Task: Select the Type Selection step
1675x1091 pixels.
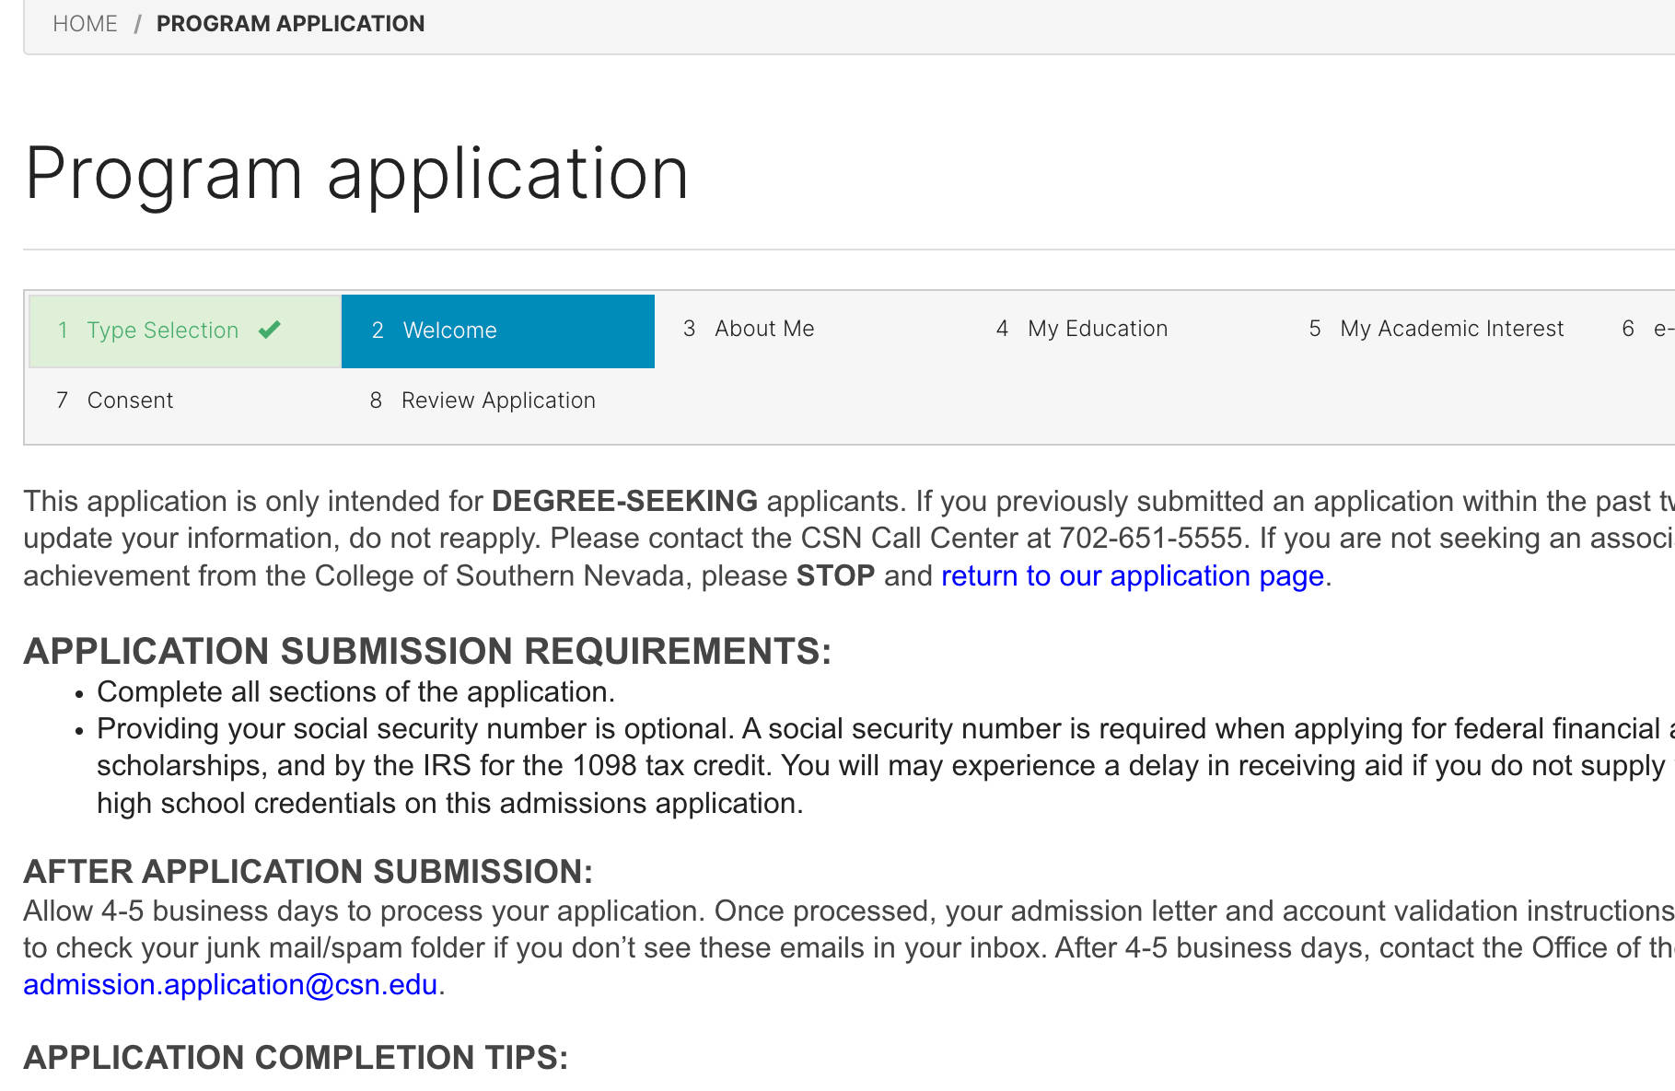Action: [163, 331]
